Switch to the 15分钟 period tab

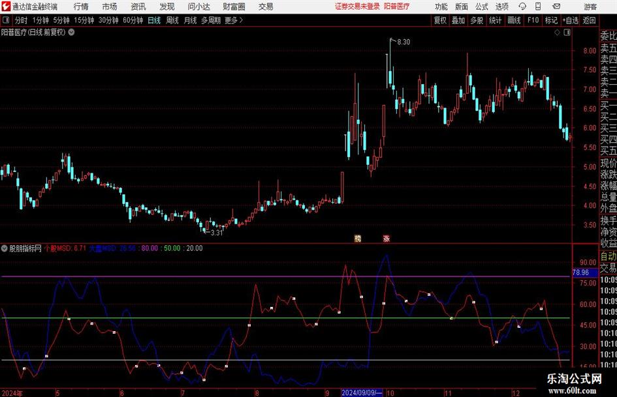tap(84, 20)
